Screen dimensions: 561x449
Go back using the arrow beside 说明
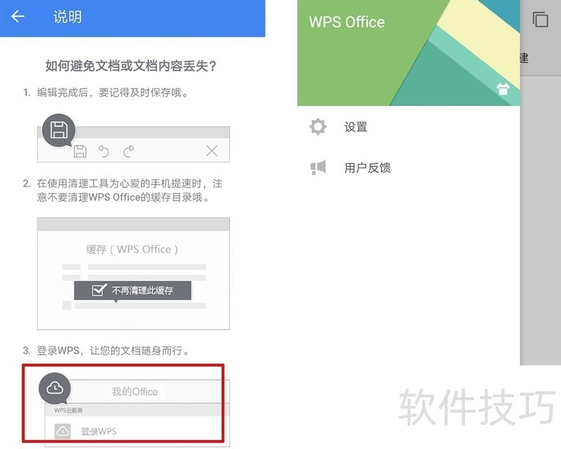(x=18, y=16)
